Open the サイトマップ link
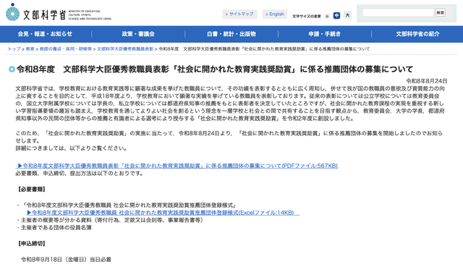The width and height of the screenshot is (463, 264). (x=239, y=14)
